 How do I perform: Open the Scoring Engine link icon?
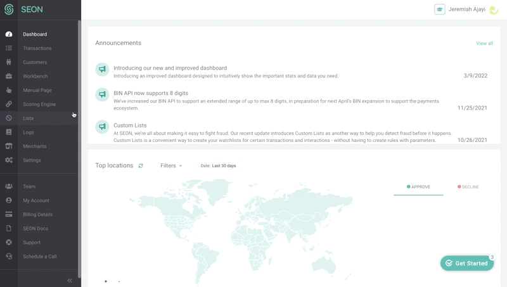(x=9, y=104)
